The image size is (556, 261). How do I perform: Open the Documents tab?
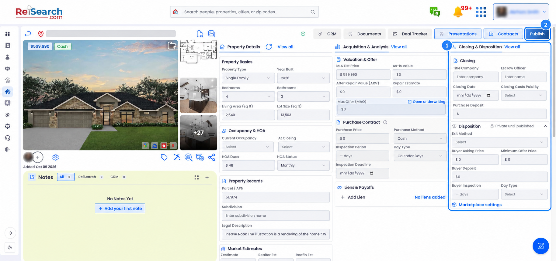pyautogui.click(x=364, y=34)
